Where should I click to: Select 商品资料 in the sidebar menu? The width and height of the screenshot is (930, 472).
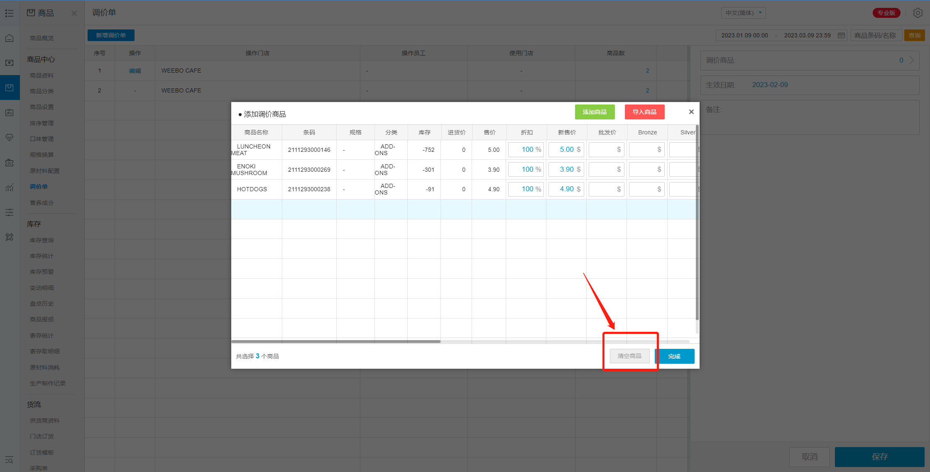click(x=42, y=75)
